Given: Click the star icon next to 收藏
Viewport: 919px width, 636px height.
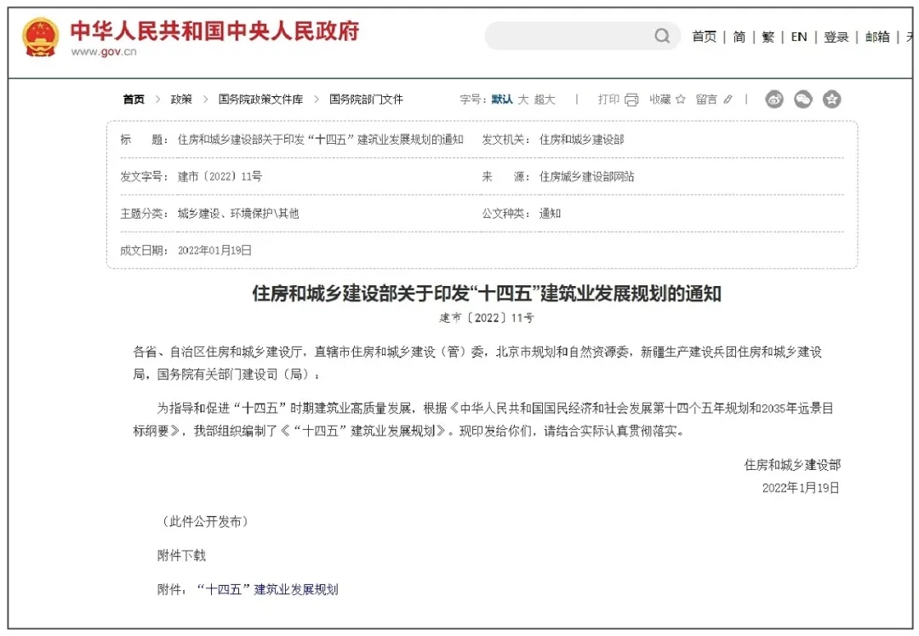Looking at the screenshot, I should pos(681,99).
